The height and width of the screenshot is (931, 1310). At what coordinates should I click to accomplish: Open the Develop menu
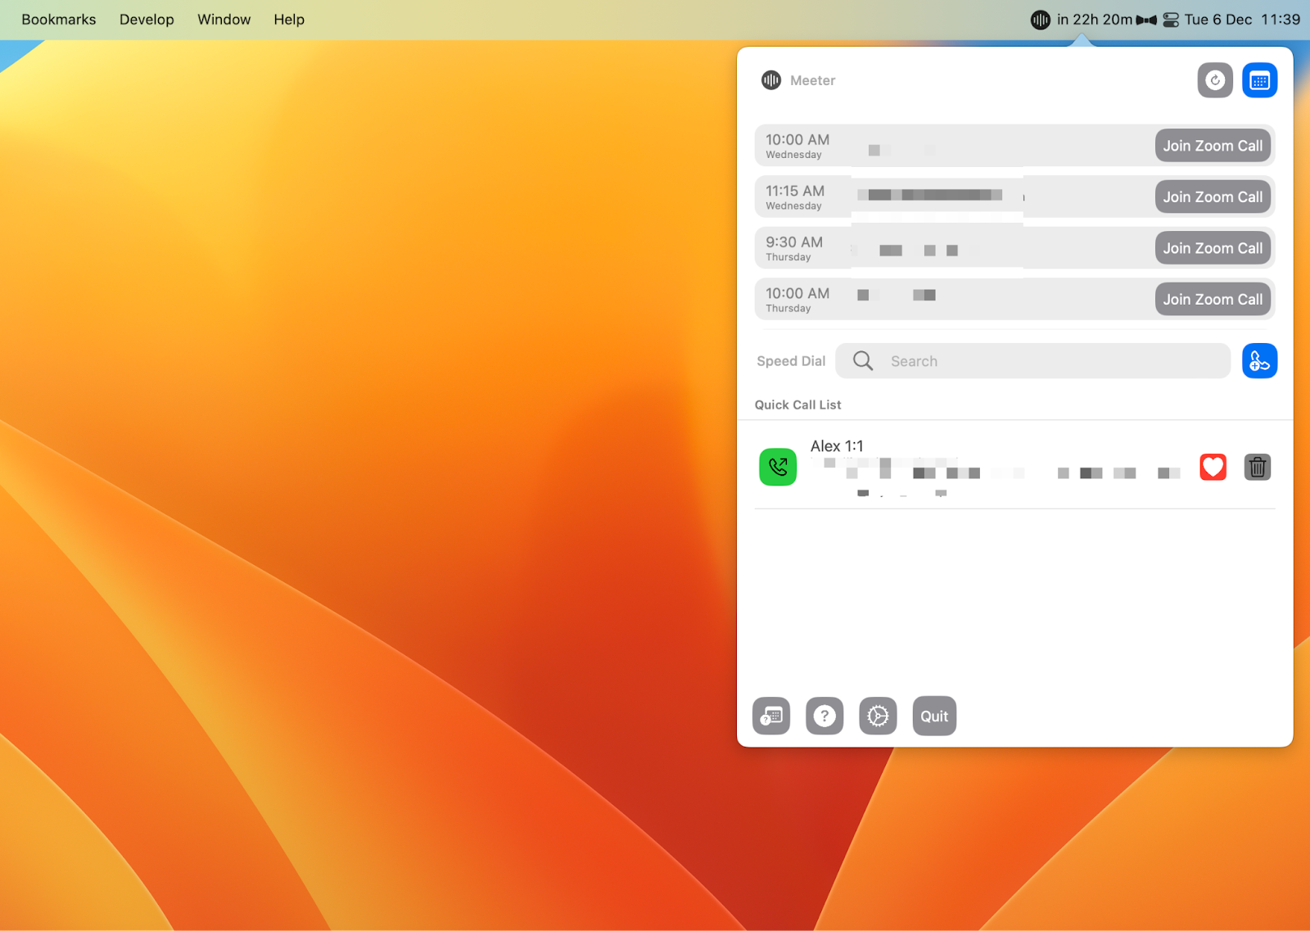[147, 20]
